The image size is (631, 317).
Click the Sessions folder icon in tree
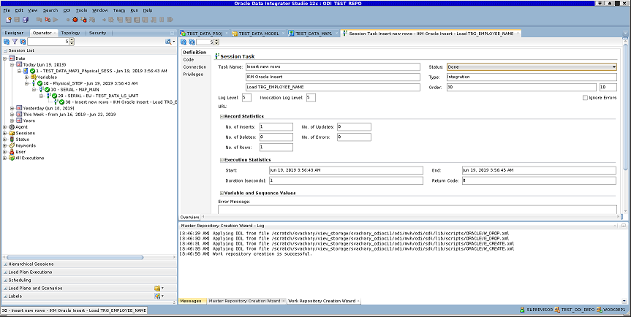coord(12,133)
